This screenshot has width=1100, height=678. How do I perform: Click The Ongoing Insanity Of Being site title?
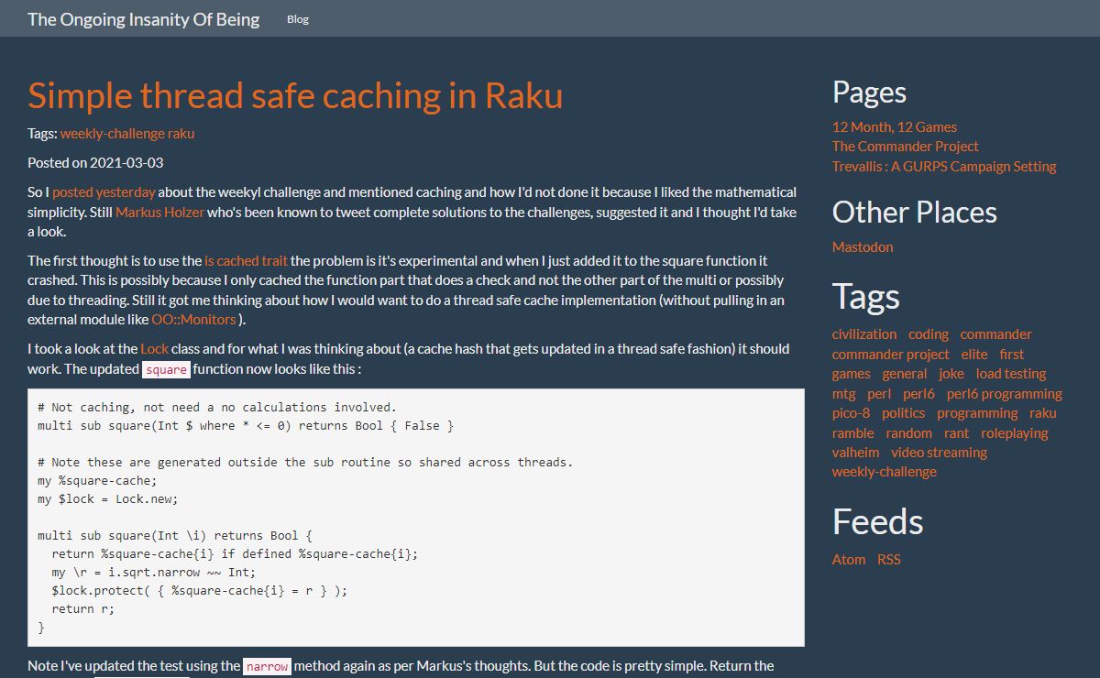(x=143, y=19)
